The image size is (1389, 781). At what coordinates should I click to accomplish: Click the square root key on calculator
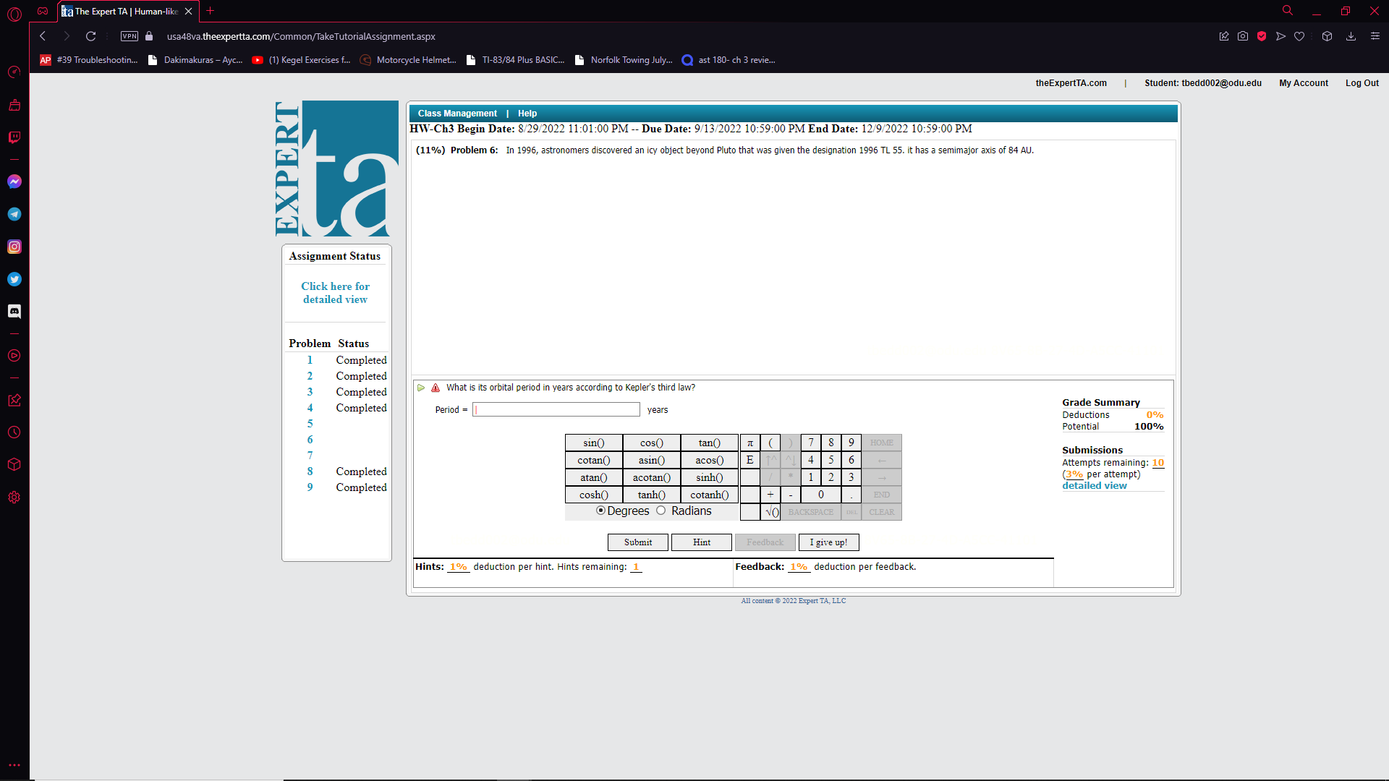[771, 512]
